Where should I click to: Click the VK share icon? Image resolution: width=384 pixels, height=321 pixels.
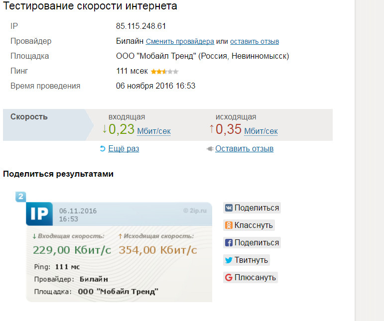(229, 208)
